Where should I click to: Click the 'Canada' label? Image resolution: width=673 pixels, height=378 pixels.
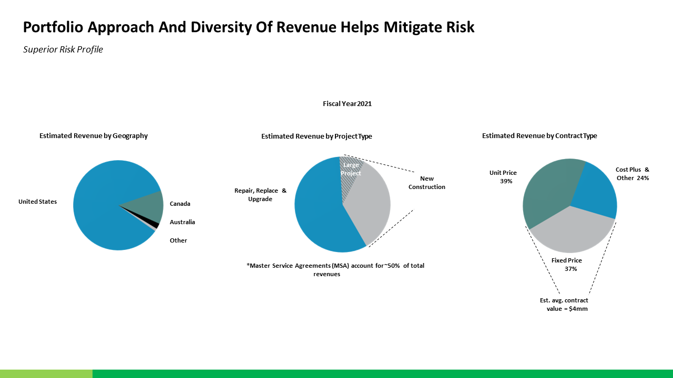coord(180,204)
